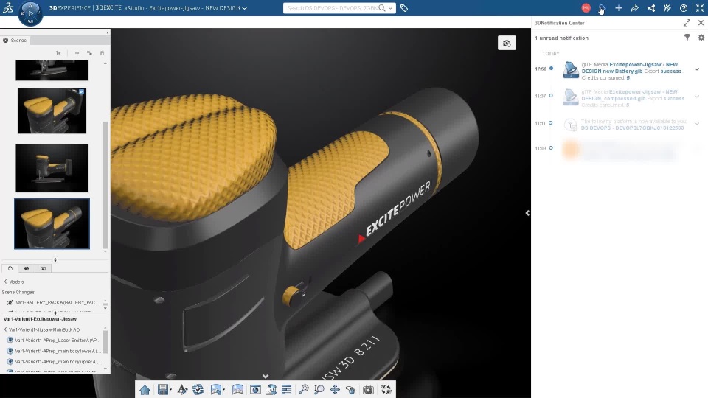Open the first properties tab below the scenes

point(10,268)
